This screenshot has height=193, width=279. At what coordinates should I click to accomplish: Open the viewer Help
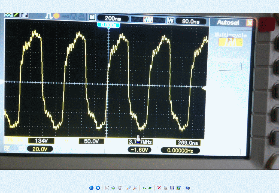(x=187, y=188)
